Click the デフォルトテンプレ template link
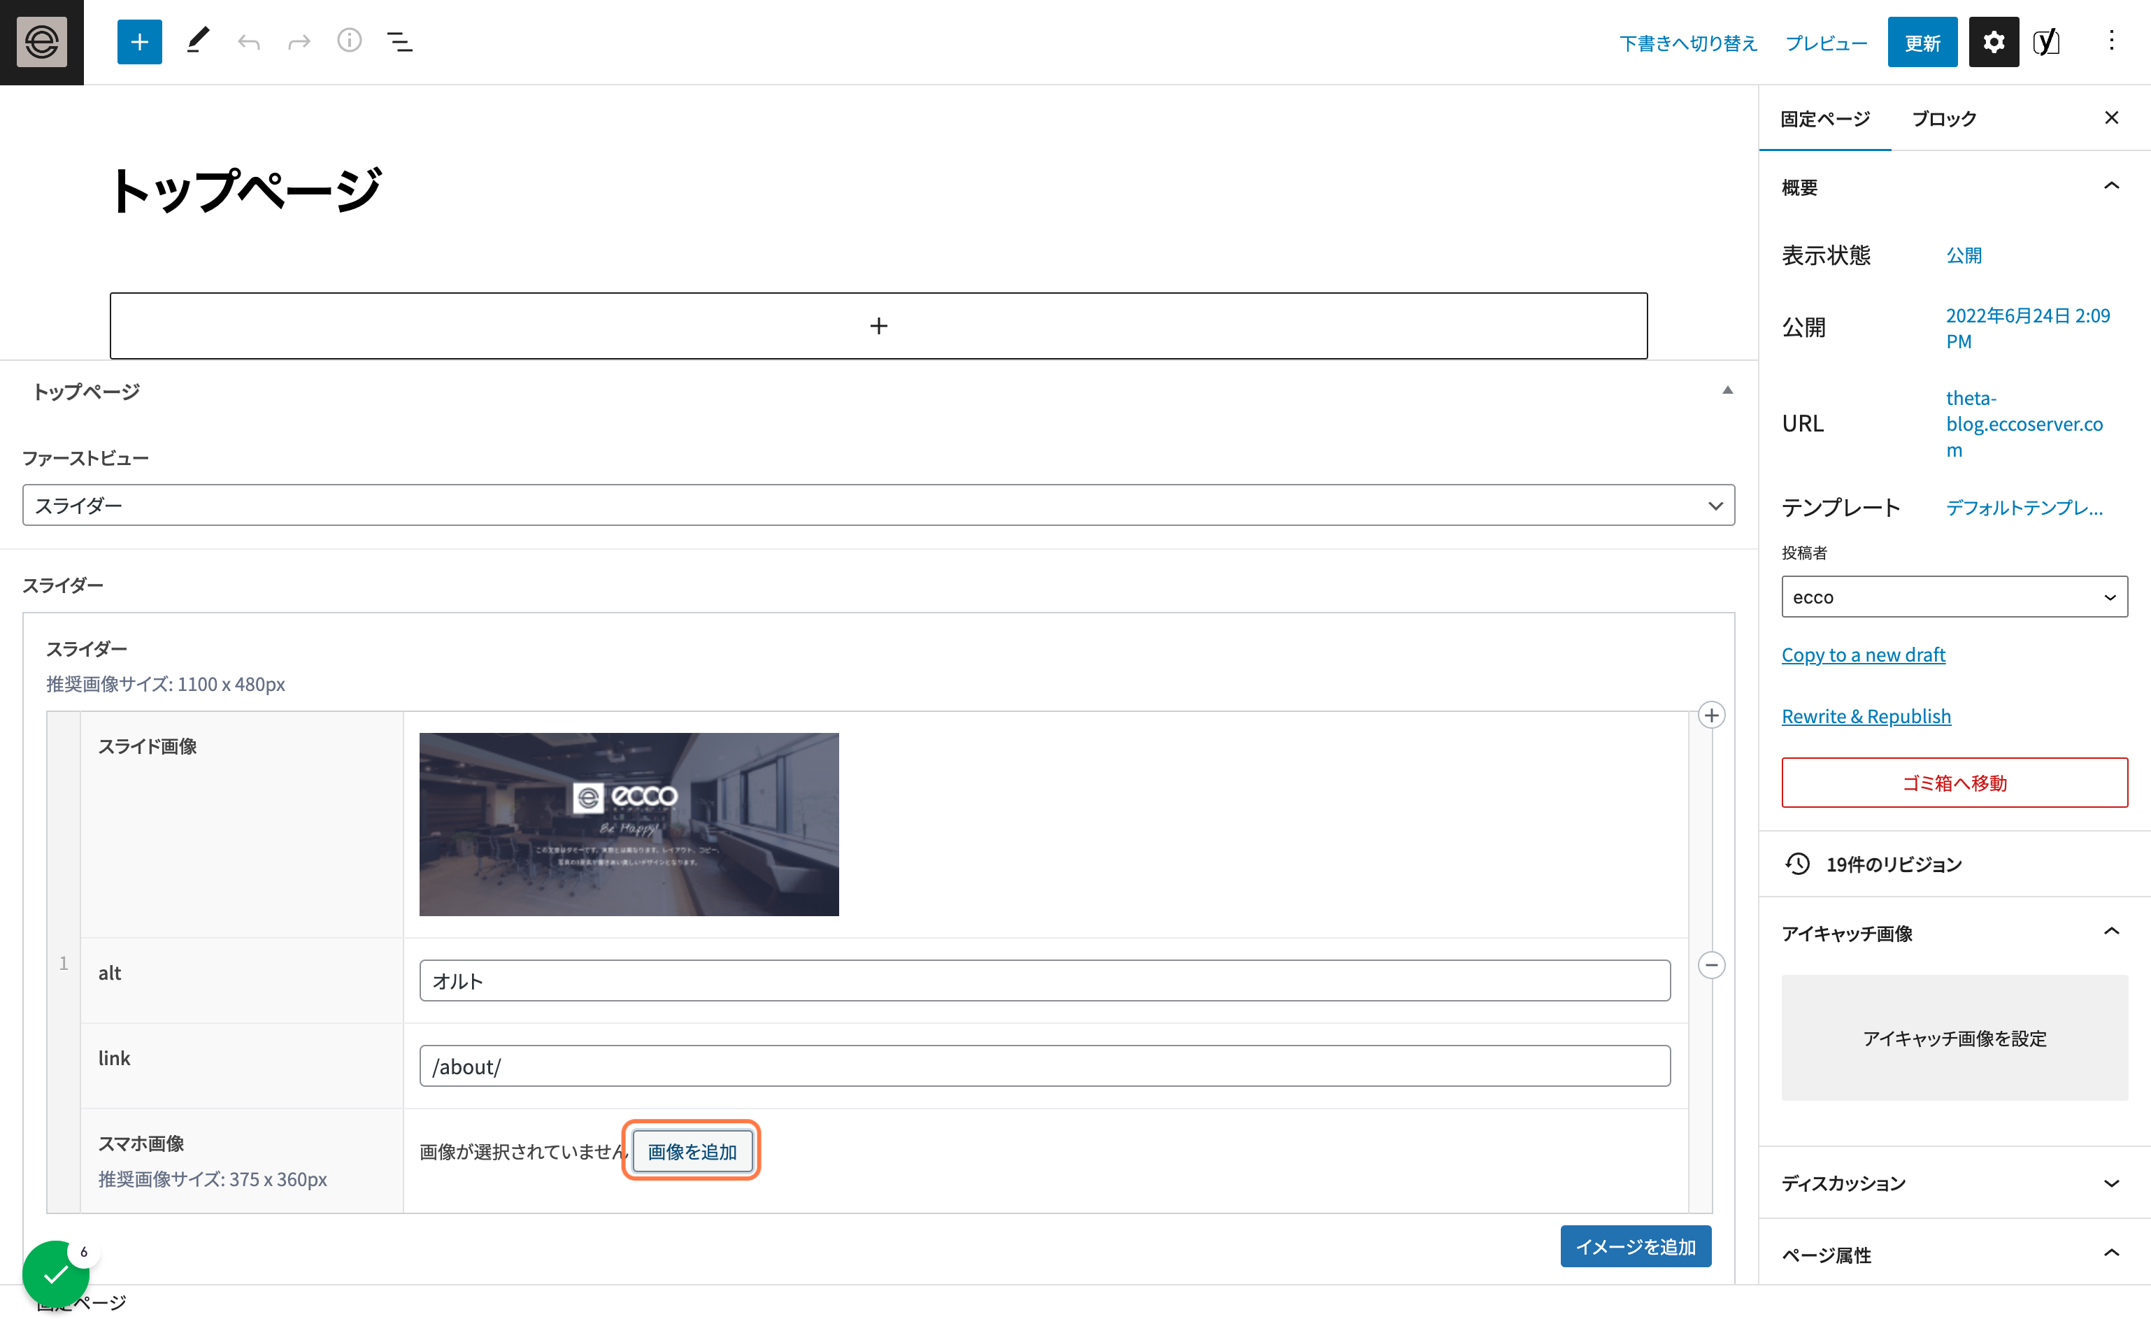The image size is (2151, 1319). [2024, 508]
